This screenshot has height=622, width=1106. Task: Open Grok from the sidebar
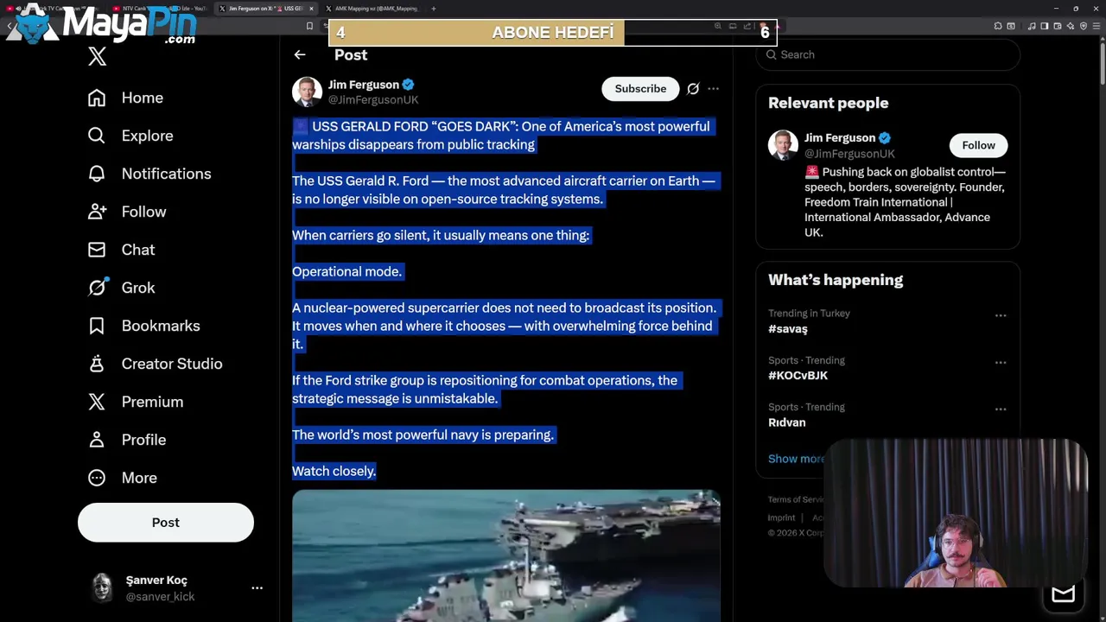pyautogui.click(x=122, y=288)
